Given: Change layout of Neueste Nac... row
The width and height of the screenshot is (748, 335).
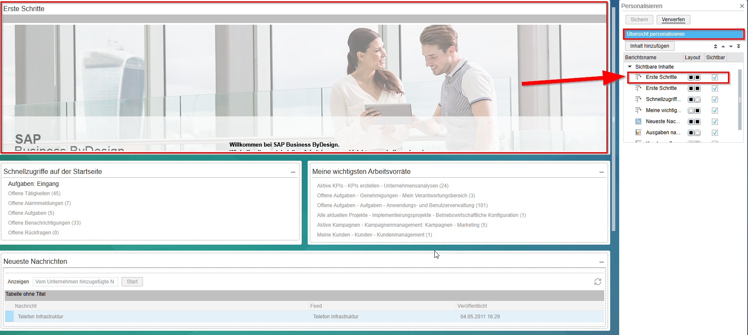Looking at the screenshot, I should coord(694,122).
